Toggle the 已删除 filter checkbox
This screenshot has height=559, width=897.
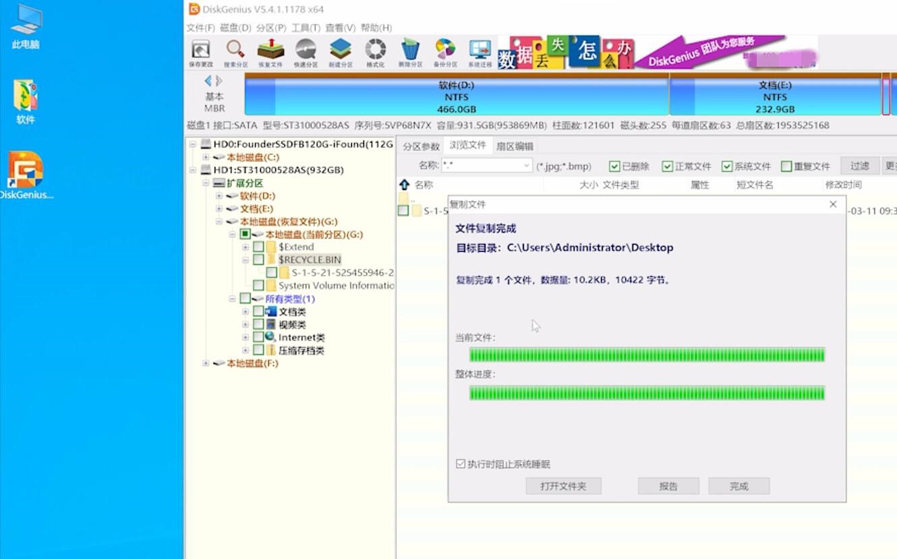click(x=614, y=167)
